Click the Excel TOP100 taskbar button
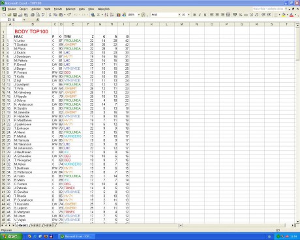This screenshot has width=300, height=240. 76,237
